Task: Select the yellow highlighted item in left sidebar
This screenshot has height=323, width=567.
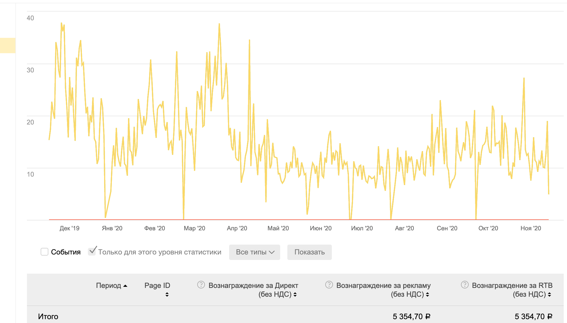Action: tap(7, 45)
